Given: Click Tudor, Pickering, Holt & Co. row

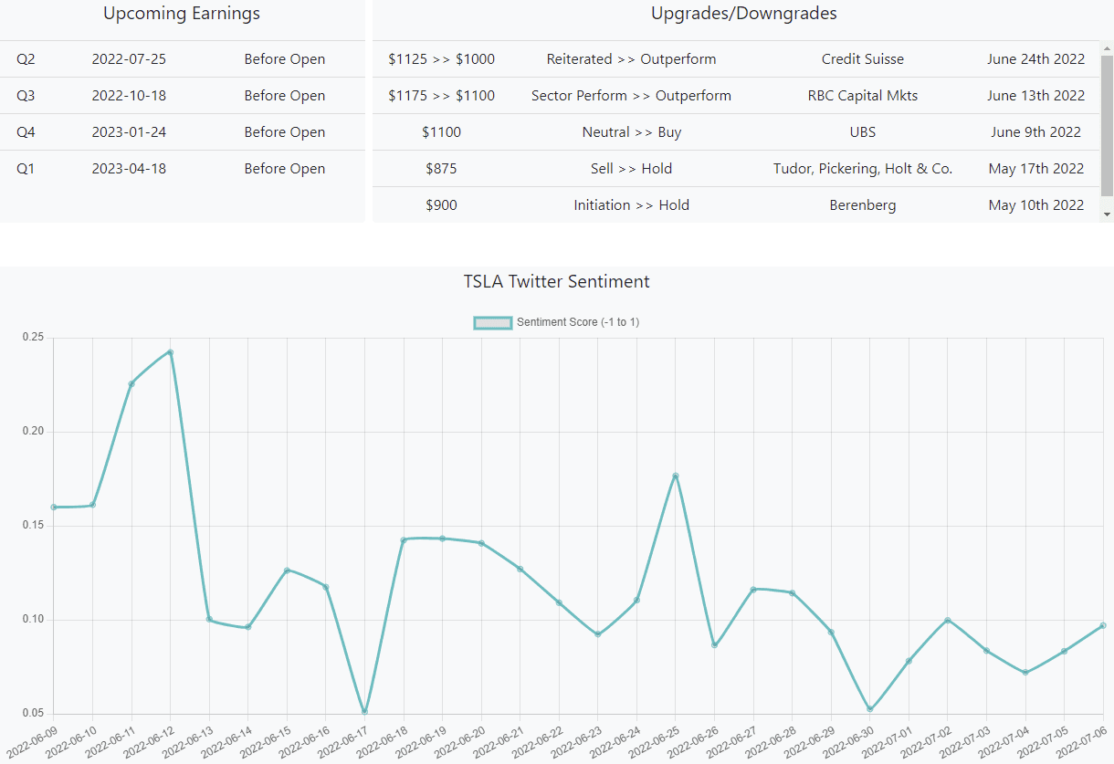Looking at the screenshot, I should (862, 169).
